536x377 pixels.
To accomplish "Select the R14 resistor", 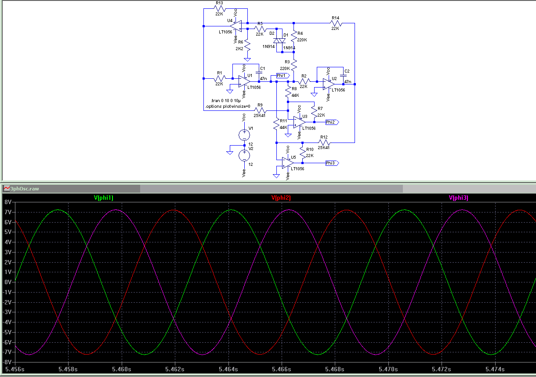I will tap(335, 23).
